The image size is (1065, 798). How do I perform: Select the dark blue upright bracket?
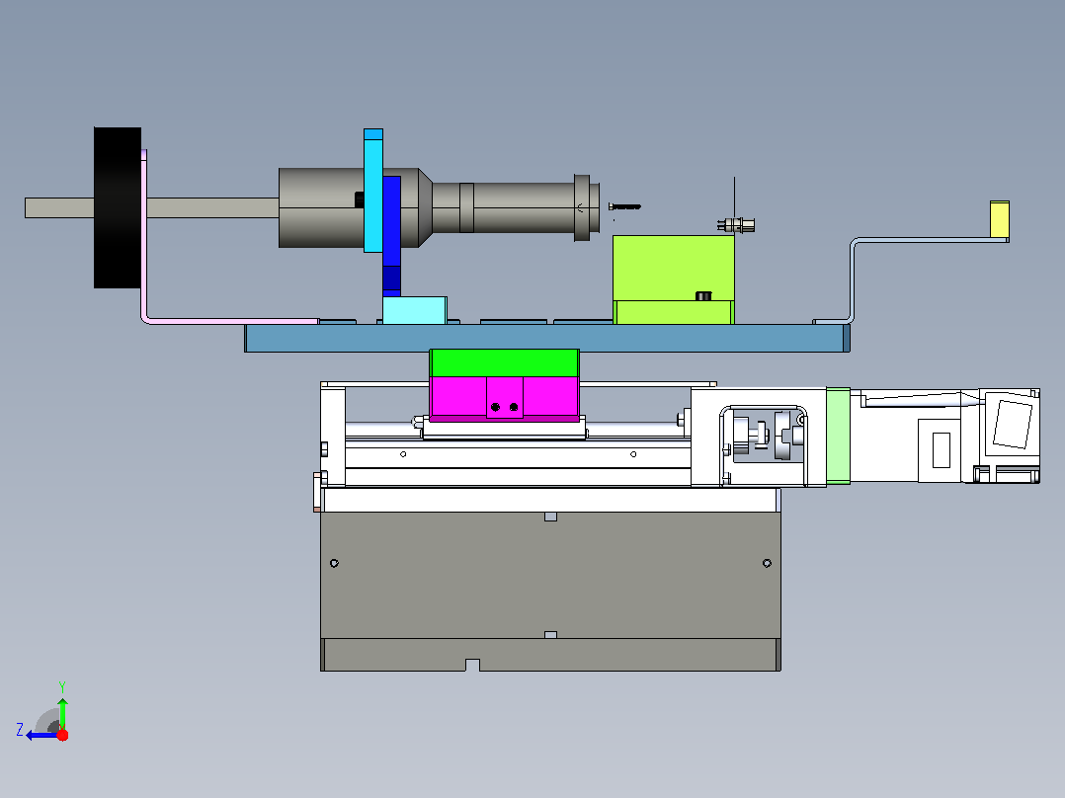pos(391,234)
